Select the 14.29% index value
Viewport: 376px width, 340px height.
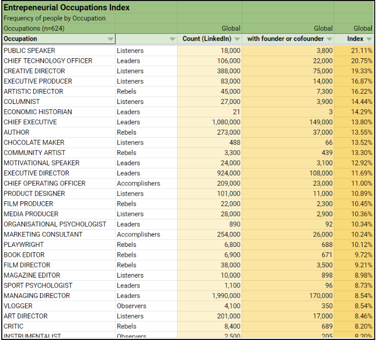[354, 112]
